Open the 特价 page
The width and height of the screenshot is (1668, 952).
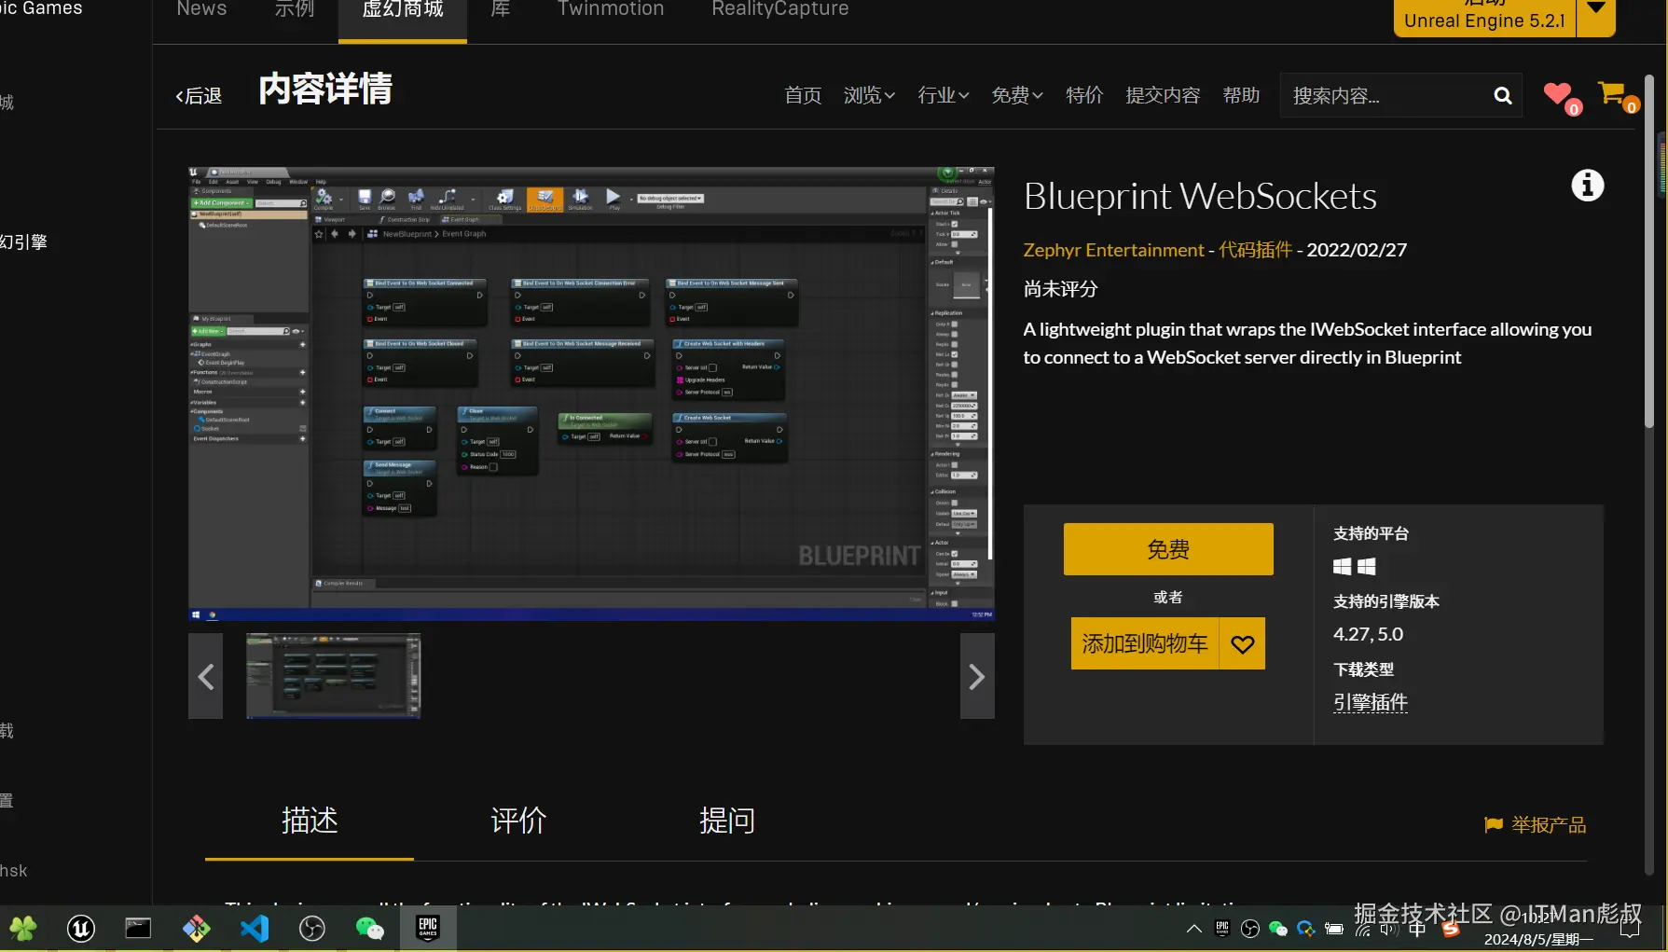[x=1084, y=95]
